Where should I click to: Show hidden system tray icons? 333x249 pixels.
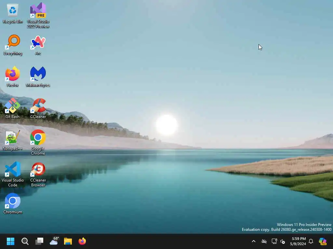click(254, 241)
